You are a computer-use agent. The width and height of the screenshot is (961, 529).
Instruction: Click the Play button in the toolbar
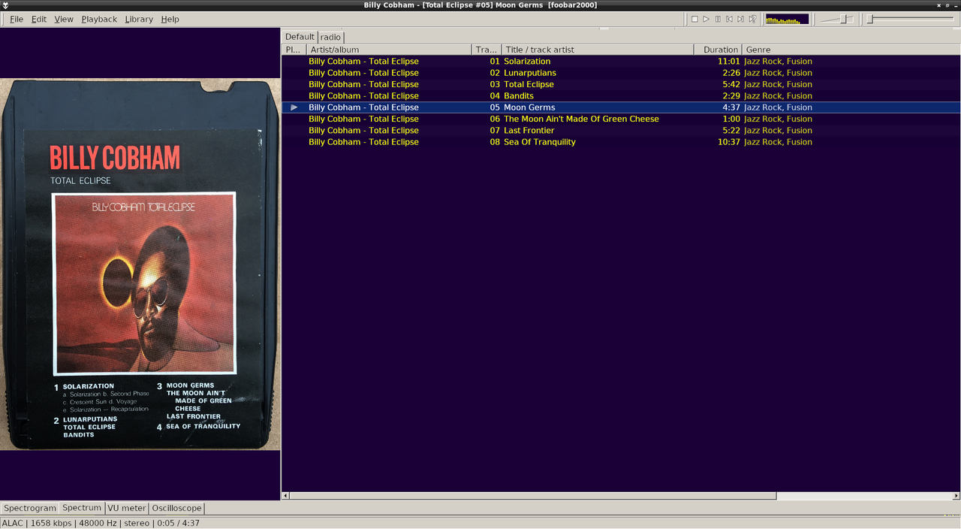click(706, 19)
